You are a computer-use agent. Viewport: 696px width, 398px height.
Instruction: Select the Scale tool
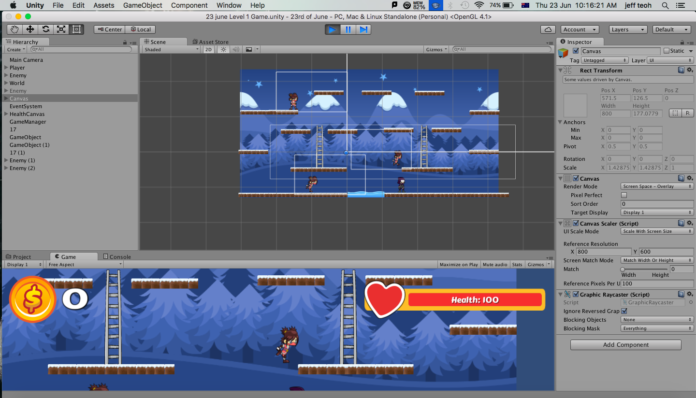(61, 29)
